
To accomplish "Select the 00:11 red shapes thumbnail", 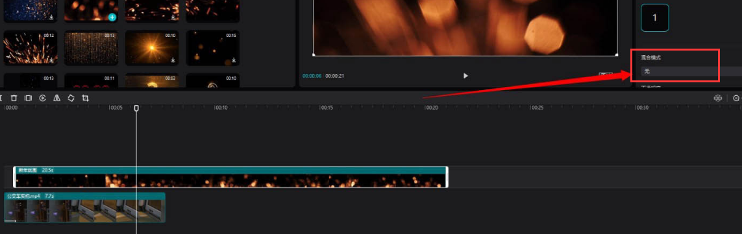I will pos(92,80).
